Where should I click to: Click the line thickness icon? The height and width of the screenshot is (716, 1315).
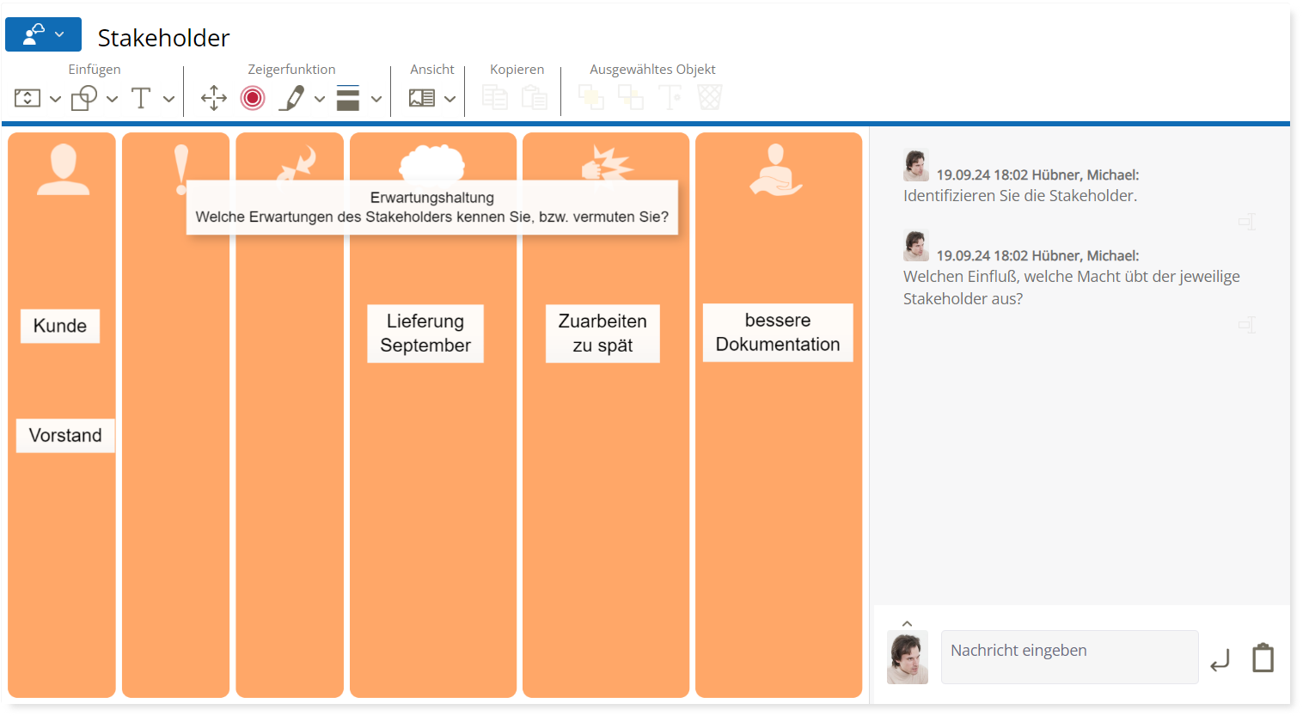point(348,98)
